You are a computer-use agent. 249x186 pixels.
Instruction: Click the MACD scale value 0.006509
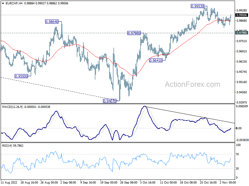pos(242,106)
